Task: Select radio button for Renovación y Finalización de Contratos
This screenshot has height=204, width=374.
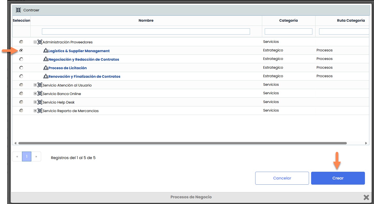Action: [21, 76]
